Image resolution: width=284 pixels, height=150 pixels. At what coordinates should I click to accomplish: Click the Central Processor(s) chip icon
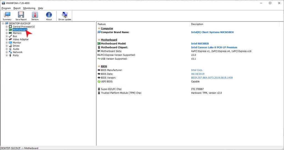pyautogui.click(x=10, y=27)
